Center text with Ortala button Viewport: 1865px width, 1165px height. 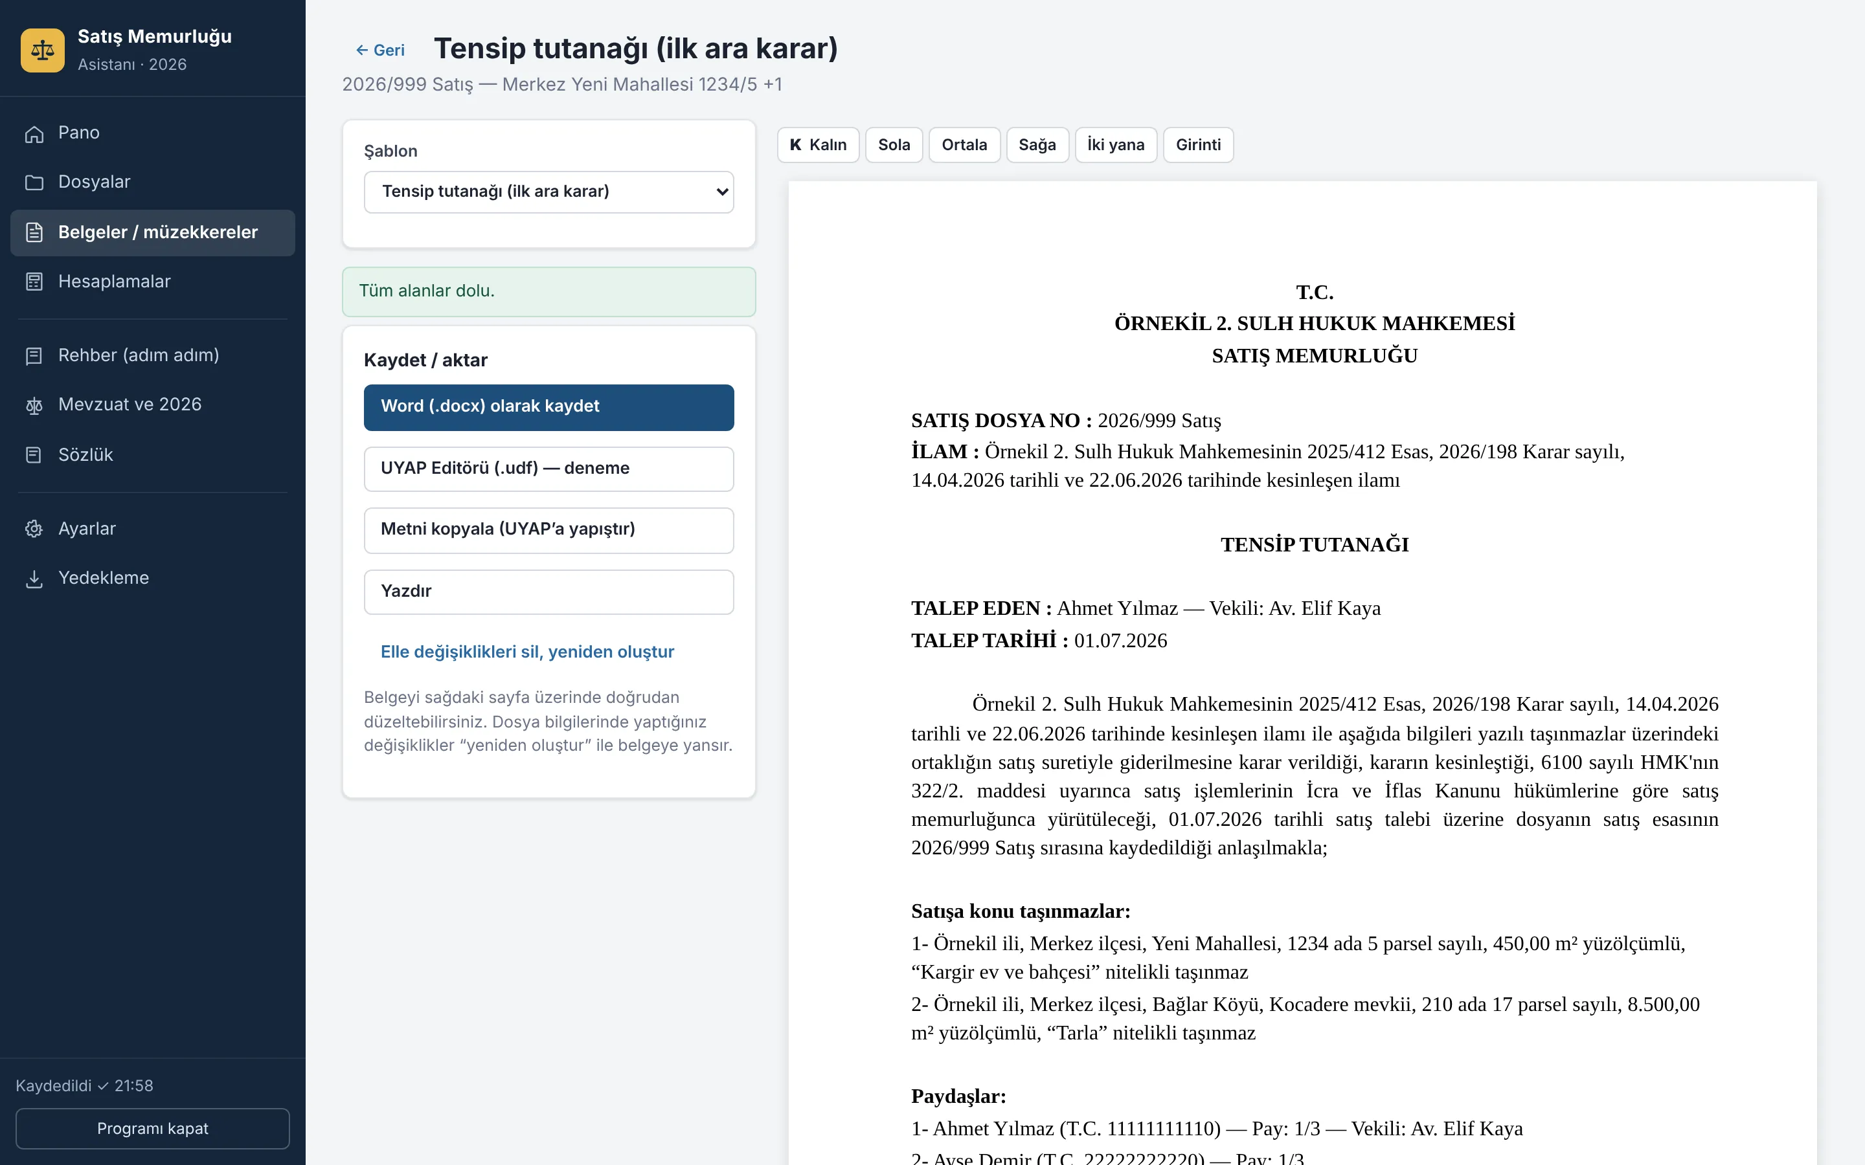964,145
